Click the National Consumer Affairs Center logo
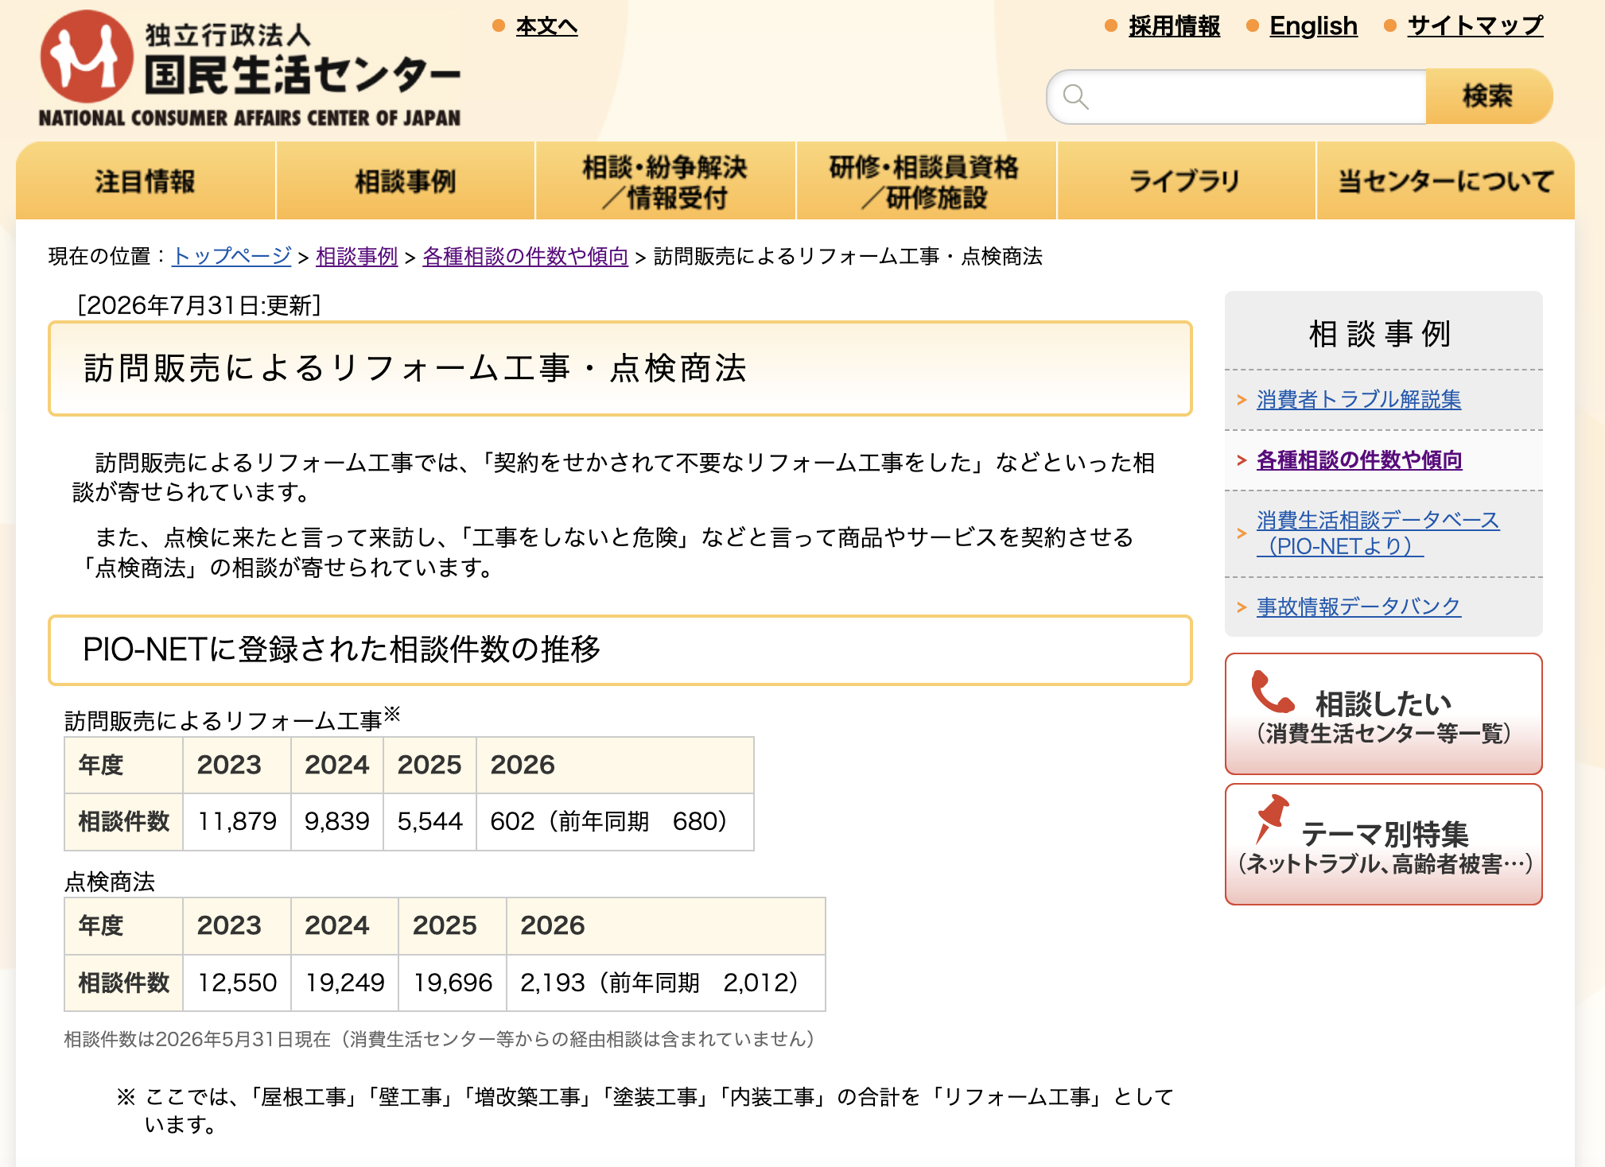Image resolution: width=1605 pixels, height=1167 pixels. pos(250,69)
